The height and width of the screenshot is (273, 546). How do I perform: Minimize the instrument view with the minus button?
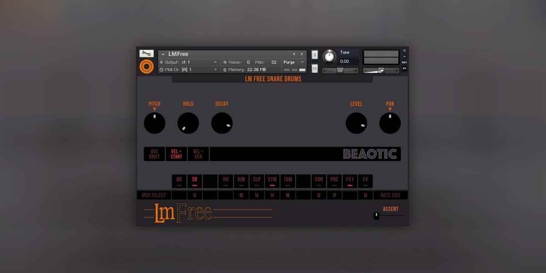(404, 57)
